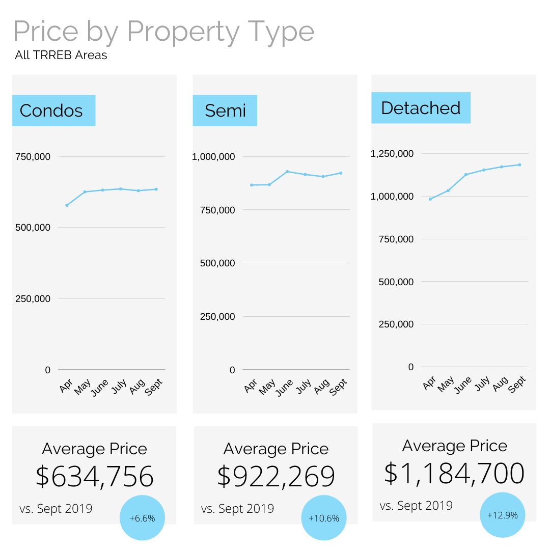Click the +10.6% circle badge

[x=324, y=518]
